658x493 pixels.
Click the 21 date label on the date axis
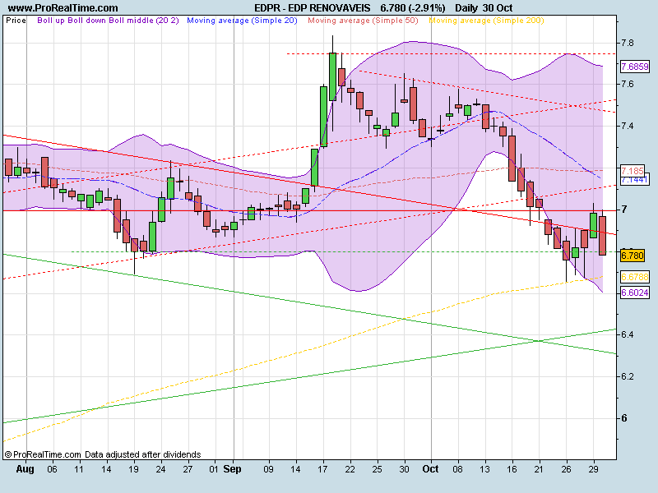coord(539,469)
